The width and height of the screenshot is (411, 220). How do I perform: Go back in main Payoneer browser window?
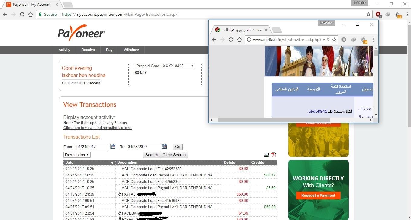click(5, 14)
